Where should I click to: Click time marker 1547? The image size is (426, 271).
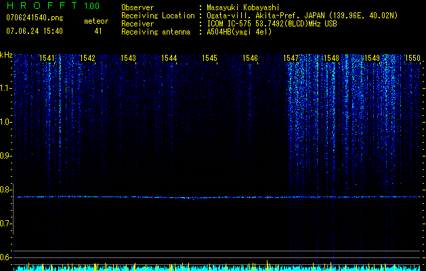(x=291, y=58)
